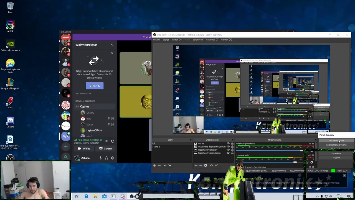This screenshot has height=200, width=355.
Task: Open Microsoft Edge from the taskbar
Action: click(x=86, y=196)
